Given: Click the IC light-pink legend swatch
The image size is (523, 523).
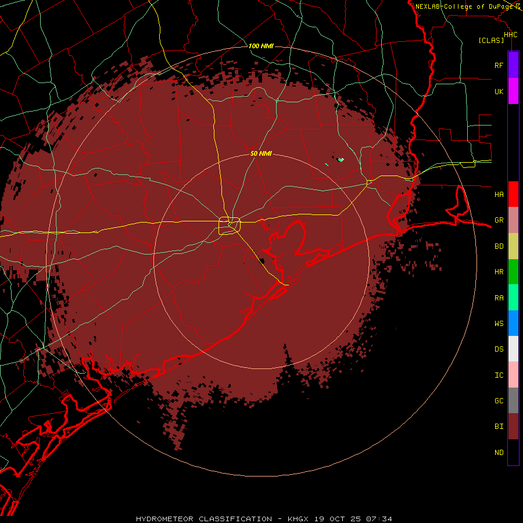Looking at the screenshot, I should pyautogui.click(x=513, y=375).
